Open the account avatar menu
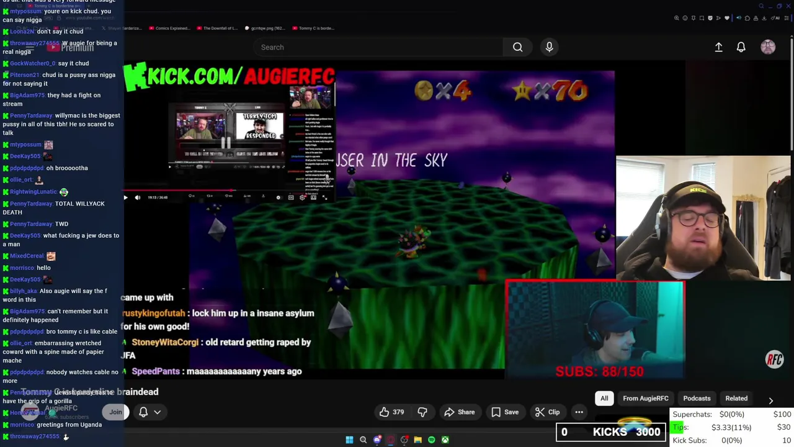Screen dimensions: 794x447 click(x=768, y=47)
